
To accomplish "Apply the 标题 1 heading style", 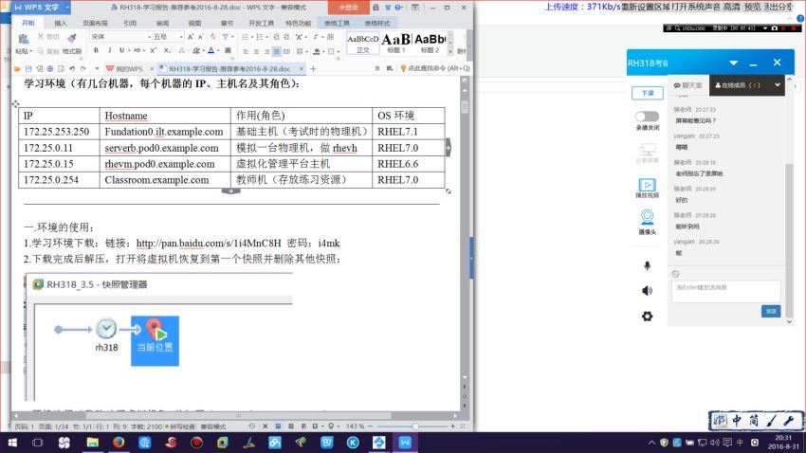I will [x=395, y=44].
